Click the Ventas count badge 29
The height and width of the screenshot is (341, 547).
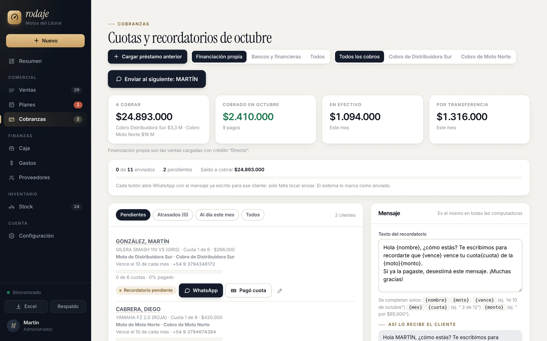point(77,90)
